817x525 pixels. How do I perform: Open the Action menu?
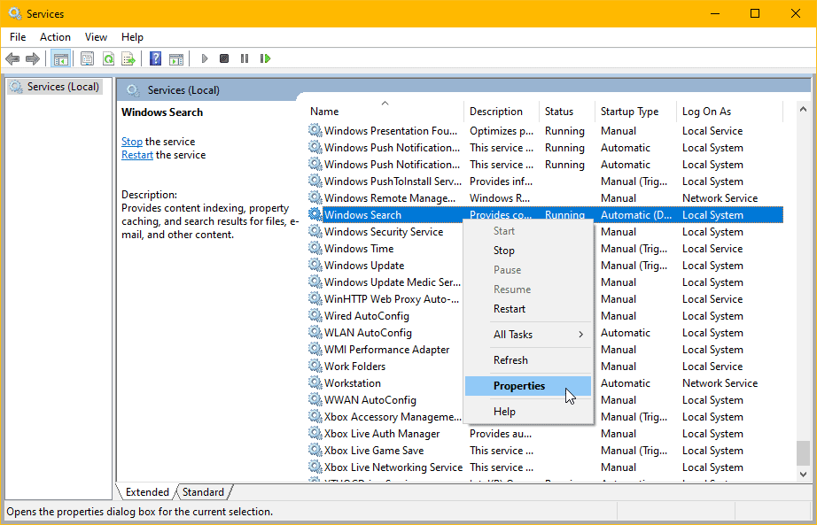55,37
